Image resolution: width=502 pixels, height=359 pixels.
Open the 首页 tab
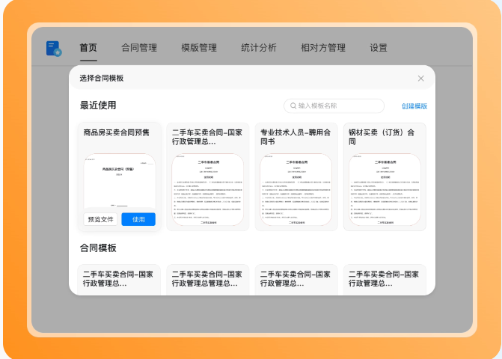(x=88, y=48)
